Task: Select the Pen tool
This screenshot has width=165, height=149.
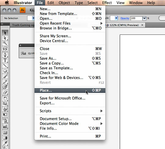Action: [5, 55]
